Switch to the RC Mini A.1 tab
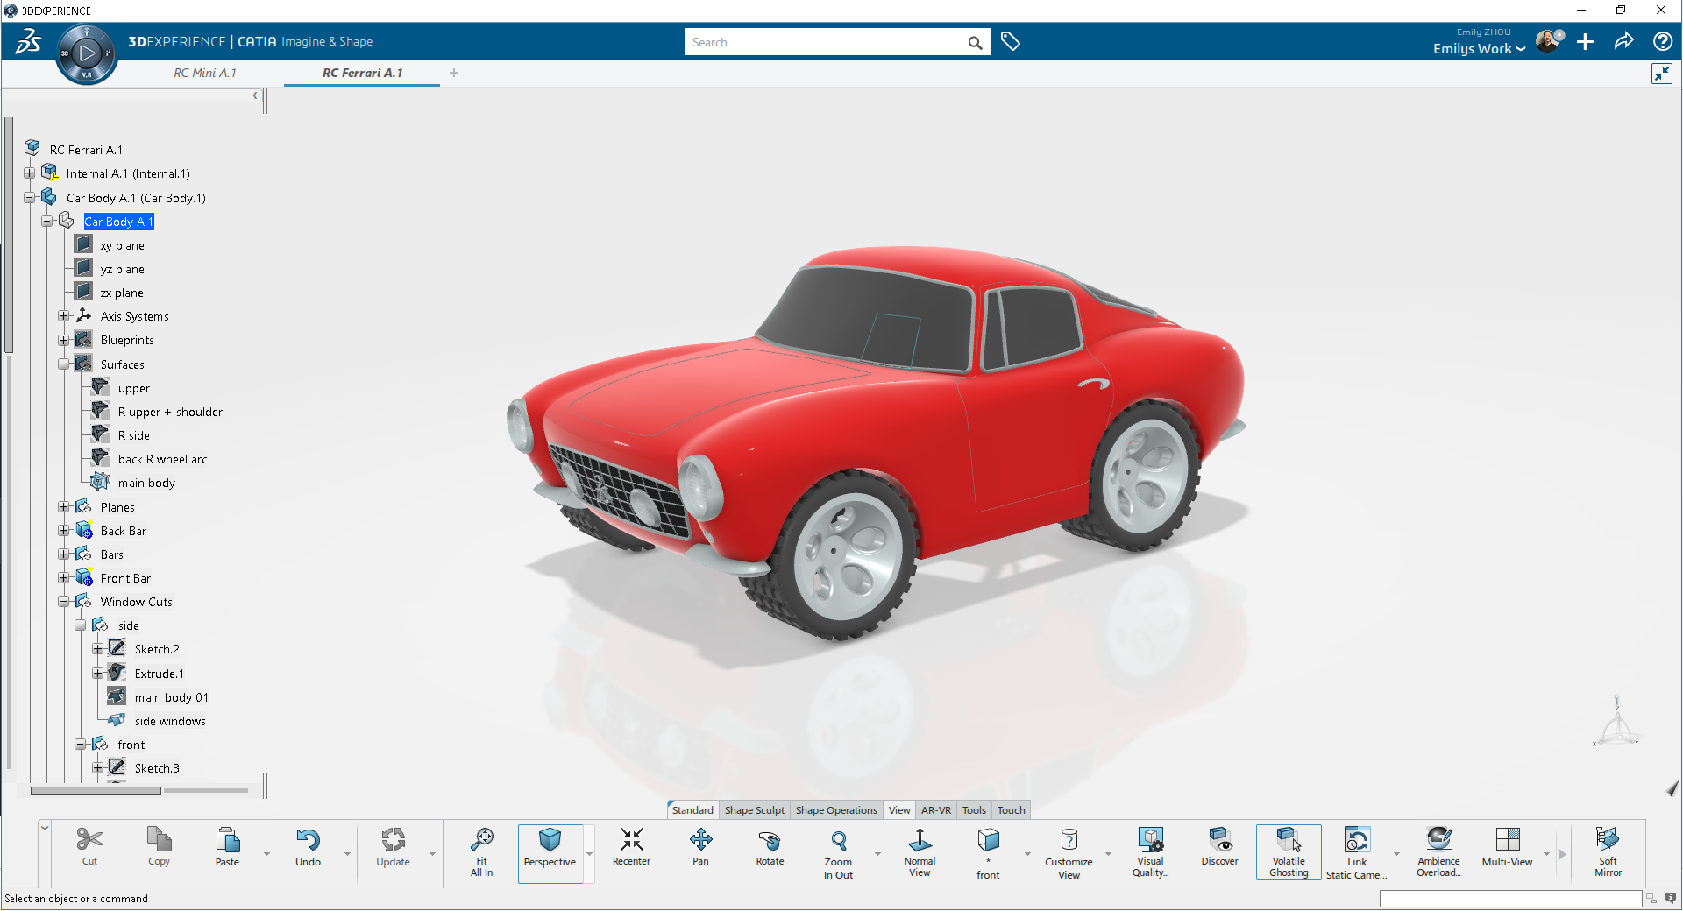 (205, 73)
